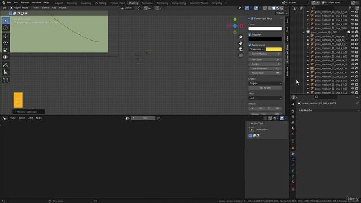Open the viewport Add menu
361x203 pixels.
pyautogui.click(x=54, y=8)
